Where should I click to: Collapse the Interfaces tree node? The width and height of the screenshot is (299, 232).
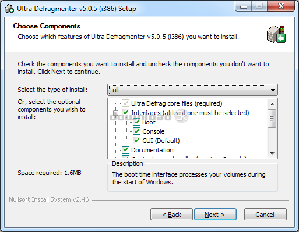[115, 113]
